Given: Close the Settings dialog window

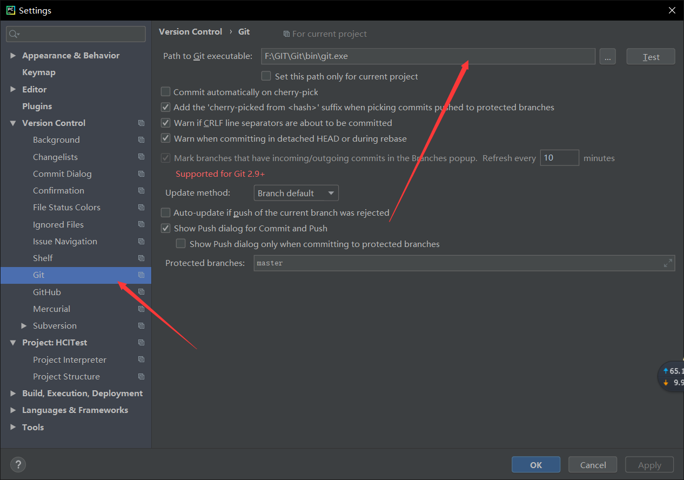Looking at the screenshot, I should pyautogui.click(x=672, y=10).
